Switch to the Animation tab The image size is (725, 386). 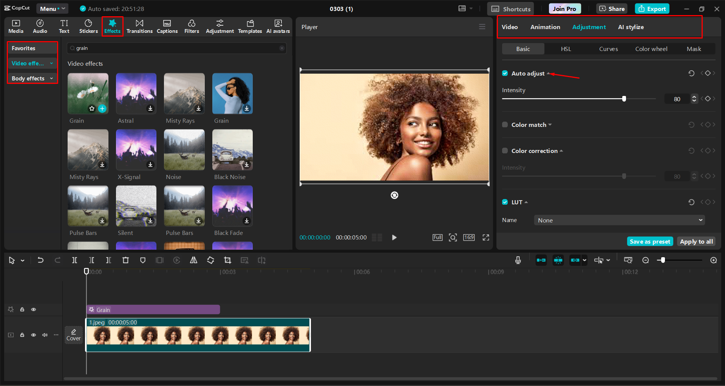coord(545,27)
